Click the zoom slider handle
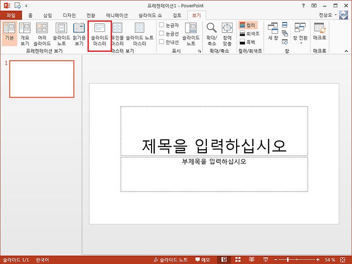Image resolution: width=352 pixels, height=264 pixels. point(288,260)
